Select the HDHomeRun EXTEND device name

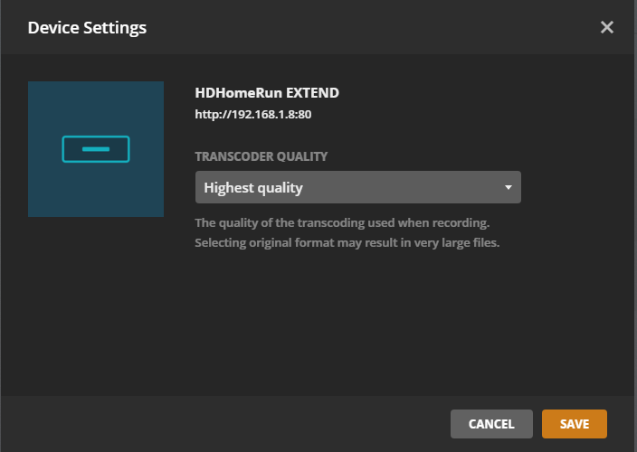(x=267, y=93)
